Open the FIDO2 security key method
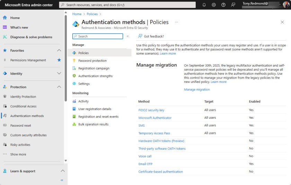Screen dimensions: 291x185 click(x=151, y=110)
